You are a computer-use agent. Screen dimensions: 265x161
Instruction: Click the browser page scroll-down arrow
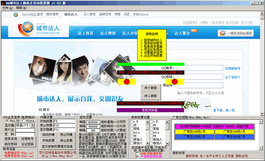click(262, 114)
